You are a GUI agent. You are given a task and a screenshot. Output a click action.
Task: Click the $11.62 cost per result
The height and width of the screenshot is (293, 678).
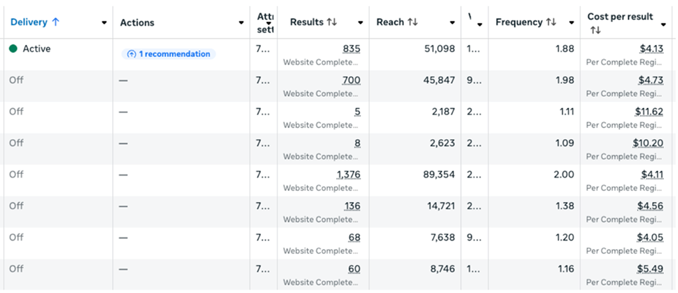[649, 111]
